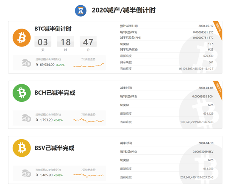Image resolution: width=239 pixels, height=185 pixels.
Task: Click the countdown days box showing 03
Action: (x=43, y=42)
